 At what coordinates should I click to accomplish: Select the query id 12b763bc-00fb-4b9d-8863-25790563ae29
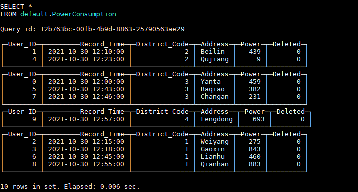112,29
